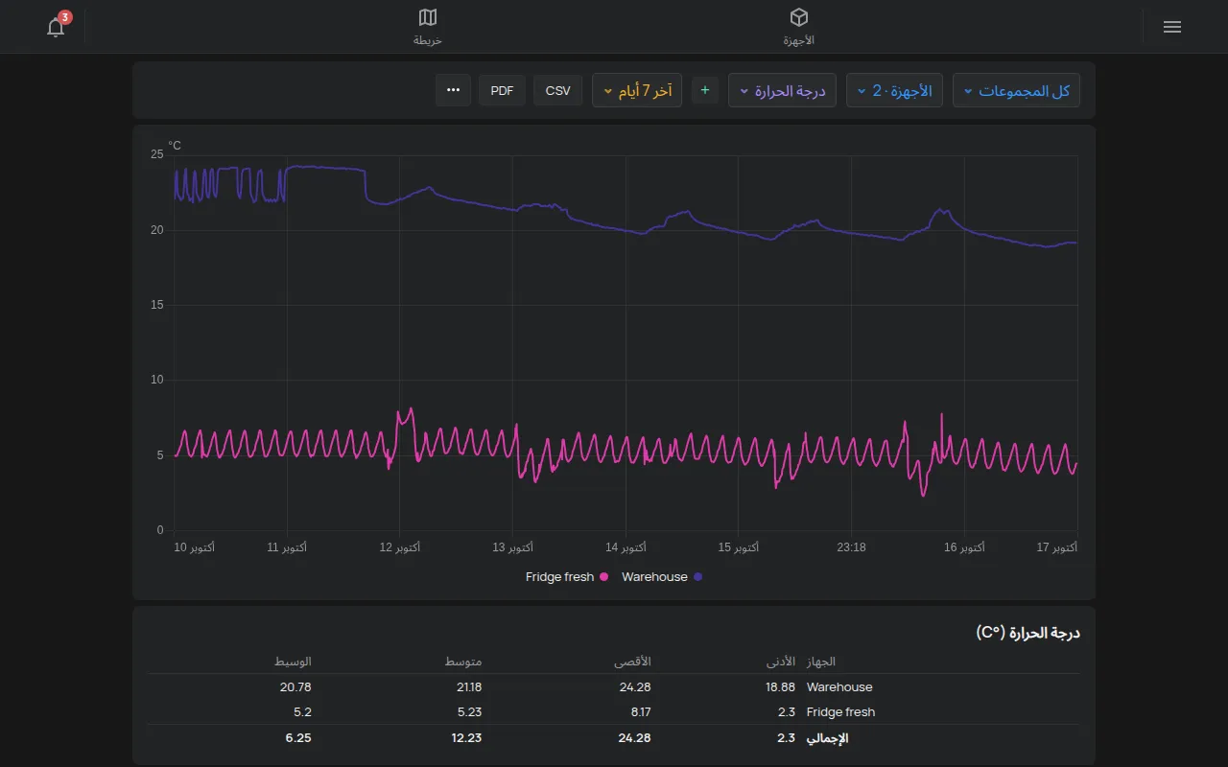Open the three-dots more options button

[454, 90]
